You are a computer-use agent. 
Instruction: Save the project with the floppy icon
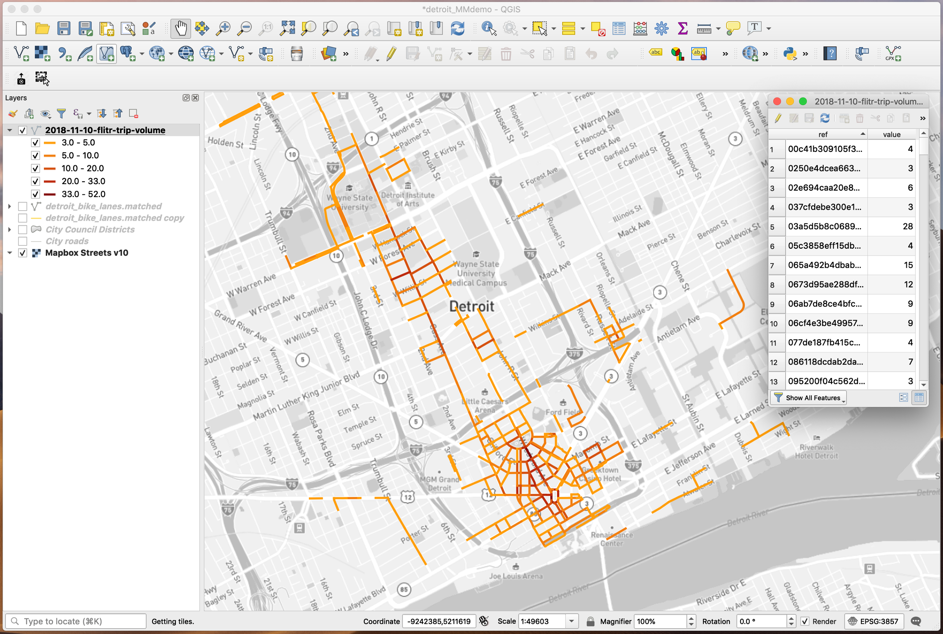[63, 28]
